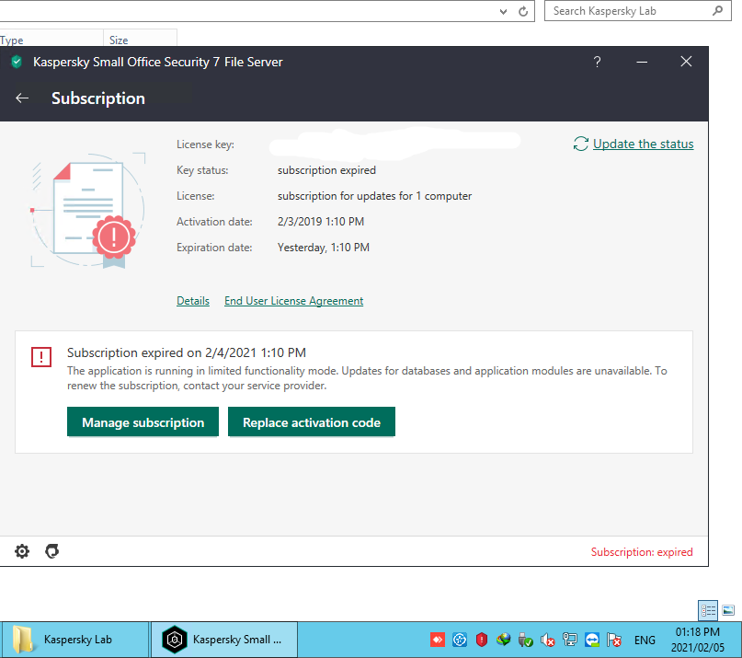Open the muted speaker volume icon
This screenshot has width=742, height=658.
tap(547, 640)
